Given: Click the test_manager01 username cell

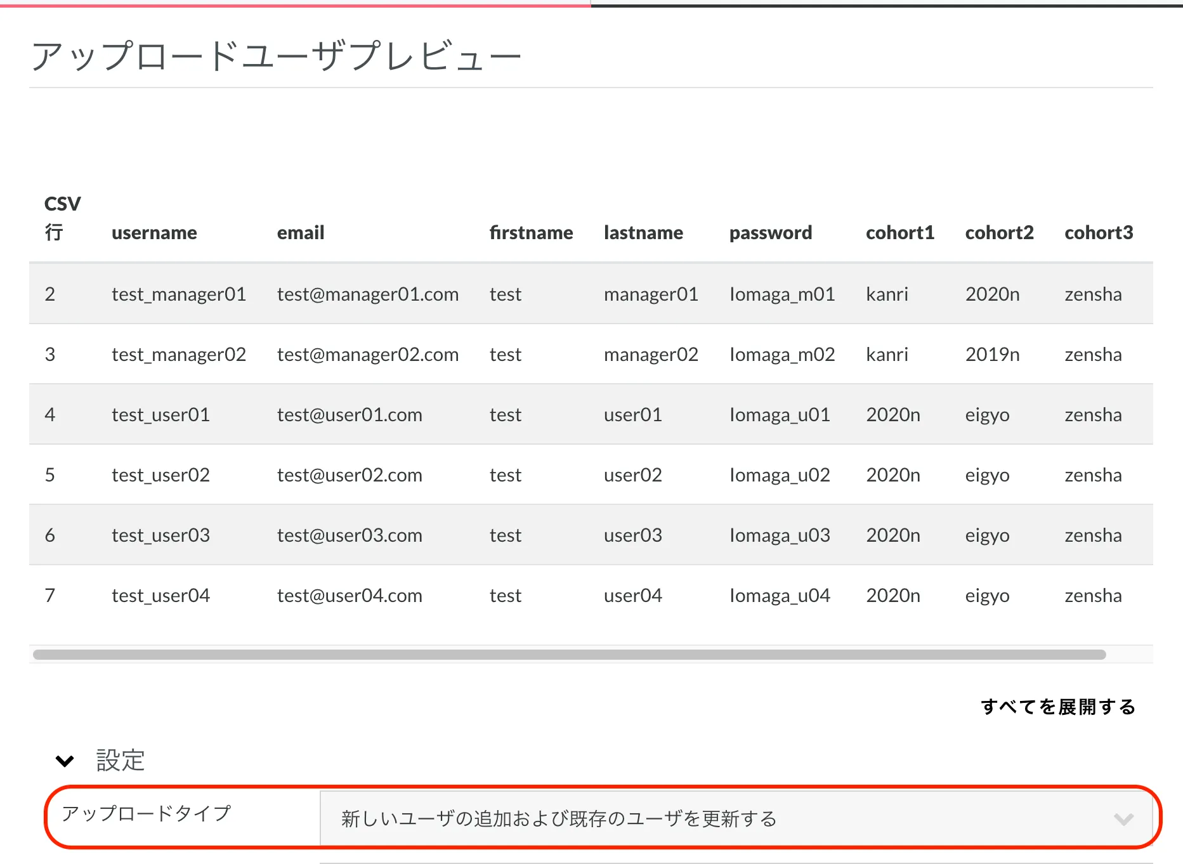Looking at the screenshot, I should tap(179, 294).
